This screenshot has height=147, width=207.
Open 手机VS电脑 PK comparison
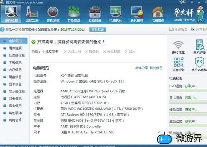(x=200, y=64)
